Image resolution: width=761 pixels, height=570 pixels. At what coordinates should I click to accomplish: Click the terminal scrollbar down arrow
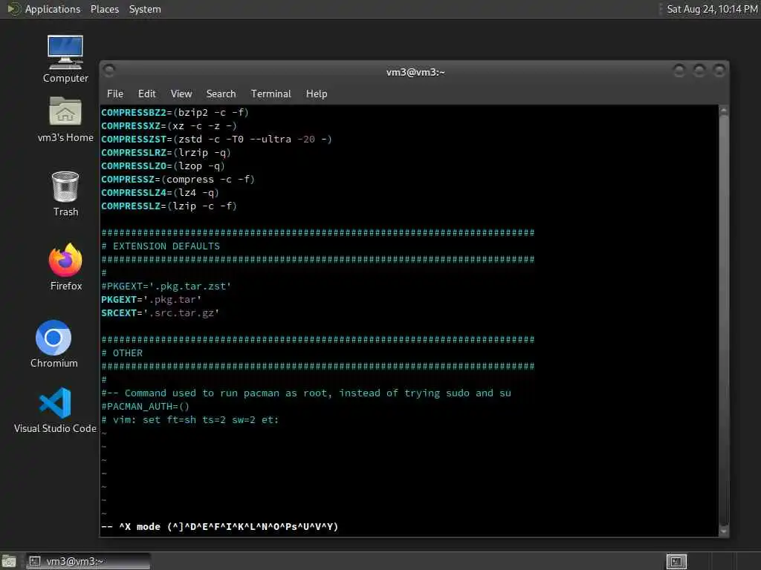tap(723, 531)
